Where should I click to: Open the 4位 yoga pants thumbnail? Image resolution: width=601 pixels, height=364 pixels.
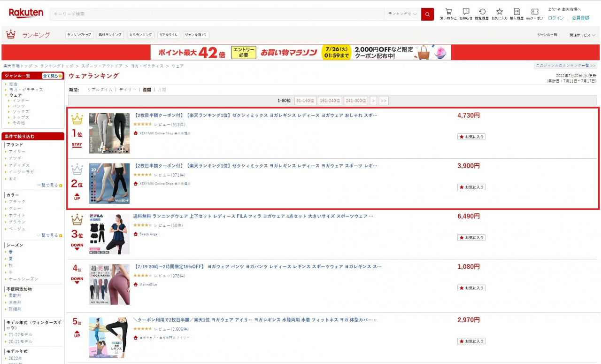pos(109,285)
